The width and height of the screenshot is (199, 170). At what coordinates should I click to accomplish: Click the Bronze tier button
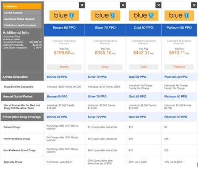tap(64, 67)
